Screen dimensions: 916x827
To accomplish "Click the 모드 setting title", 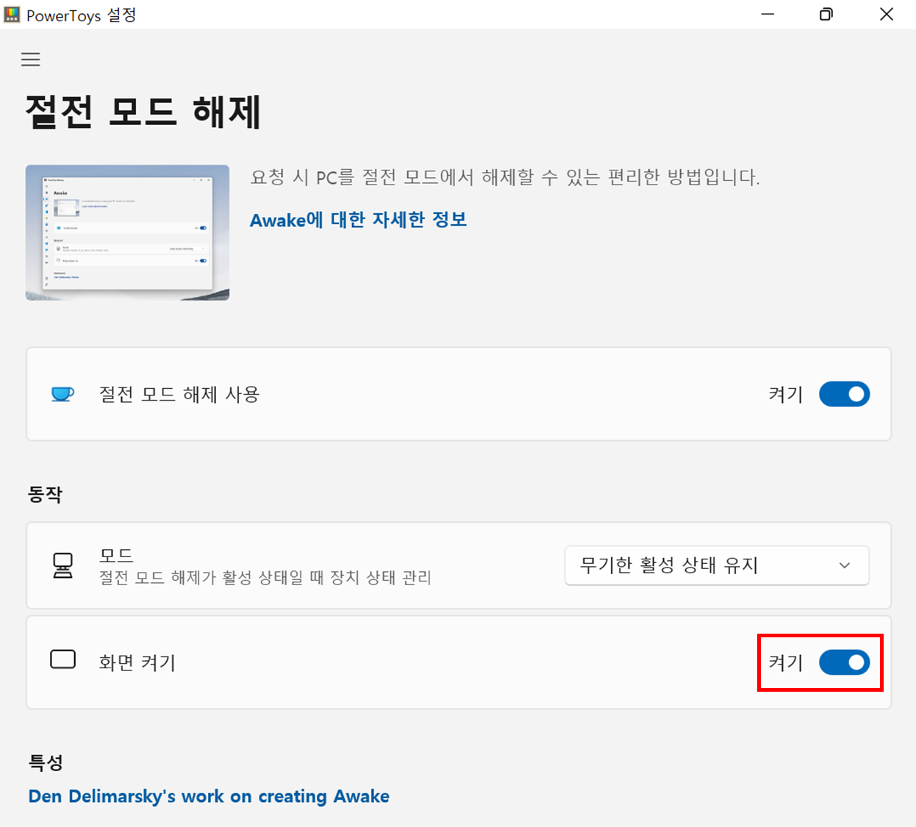I will pyautogui.click(x=116, y=555).
